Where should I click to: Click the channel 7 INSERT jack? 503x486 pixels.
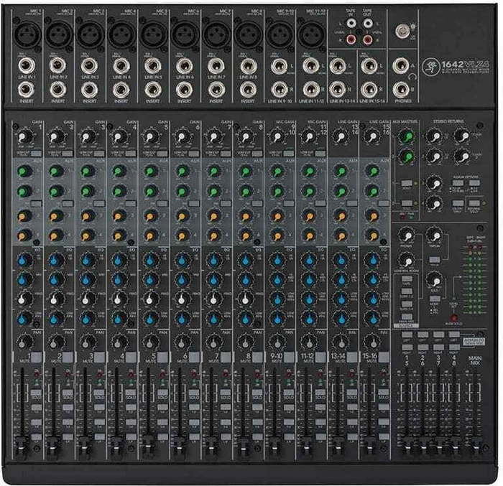click(216, 90)
